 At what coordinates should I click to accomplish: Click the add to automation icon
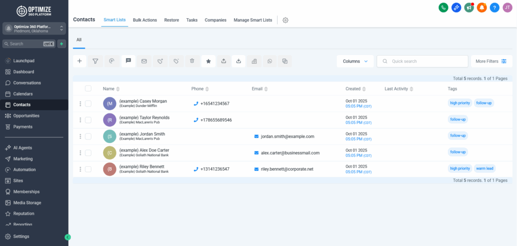112,61
